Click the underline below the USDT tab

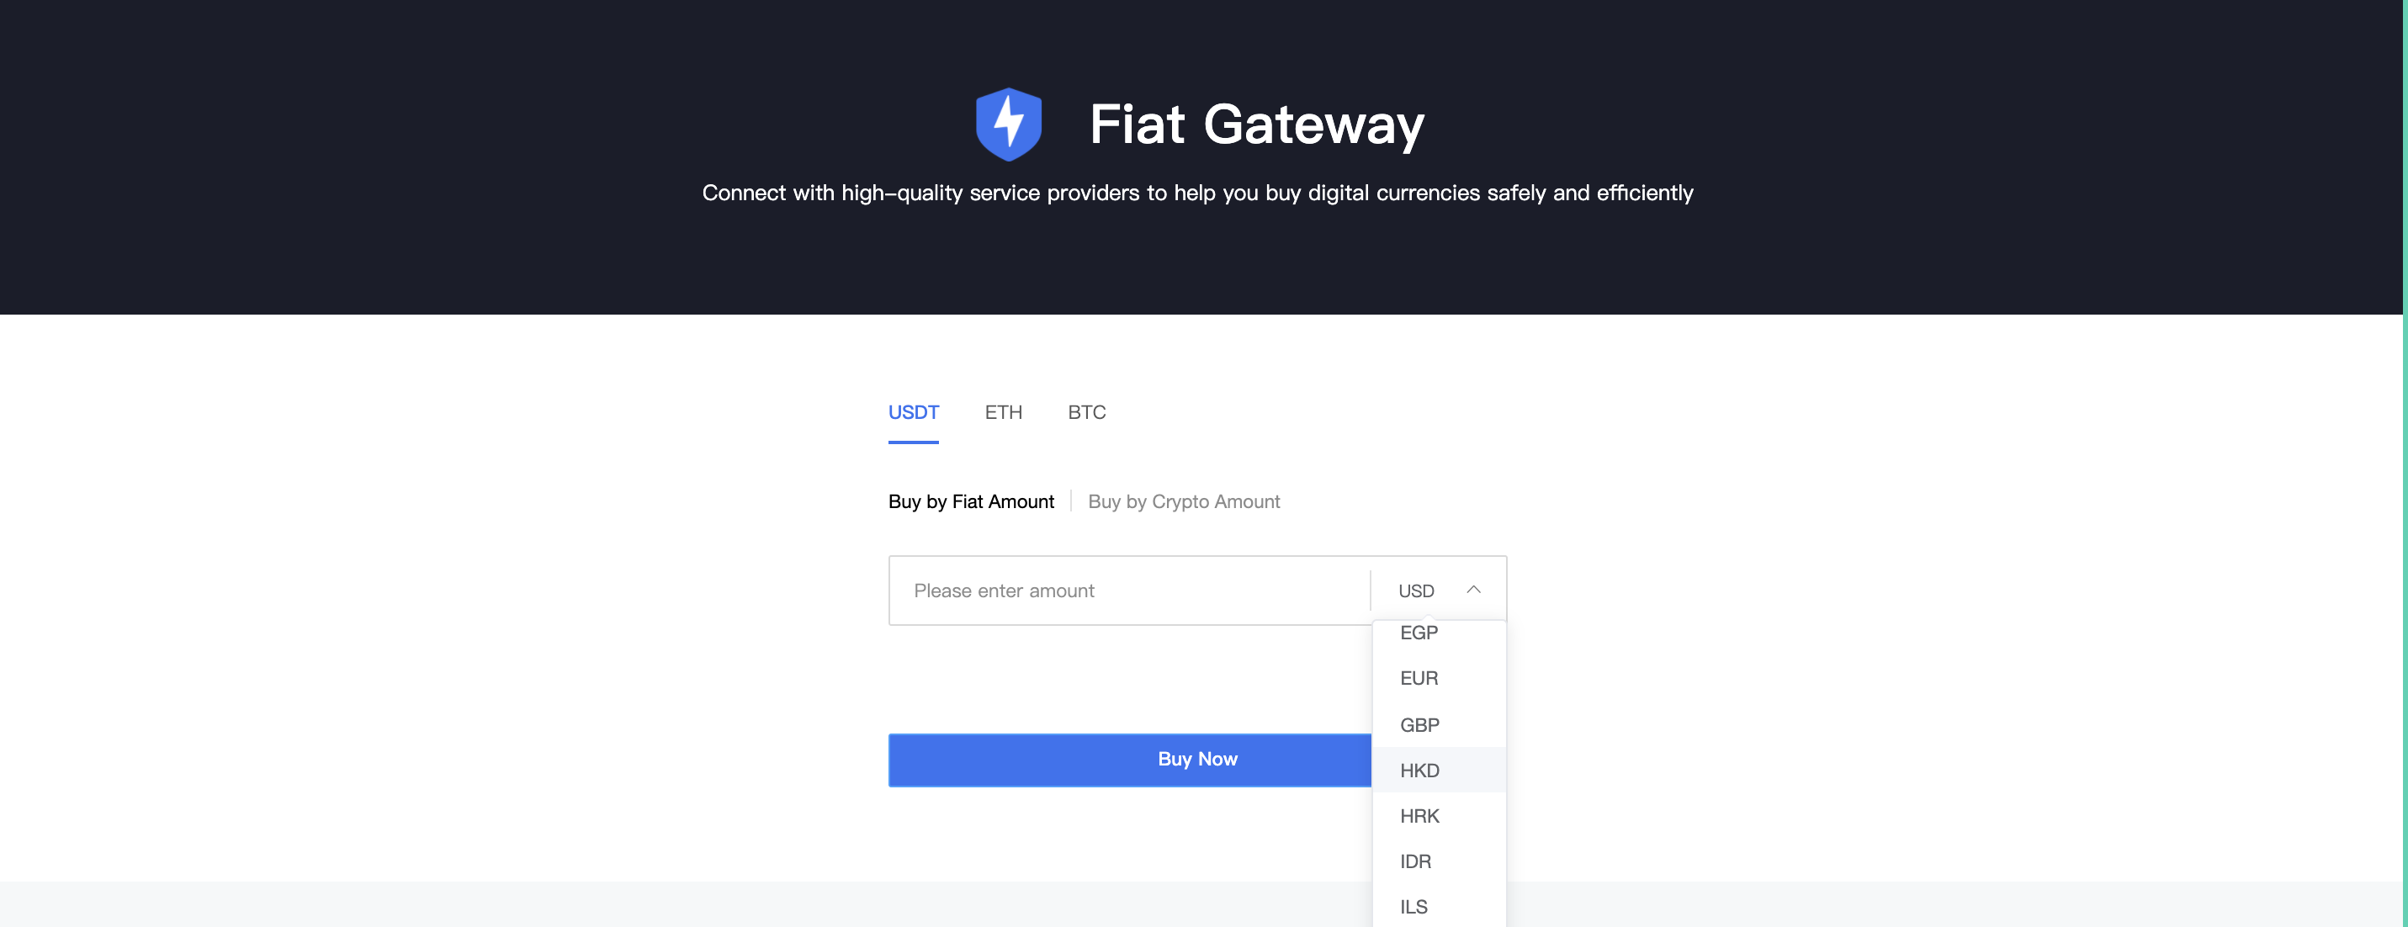912,442
